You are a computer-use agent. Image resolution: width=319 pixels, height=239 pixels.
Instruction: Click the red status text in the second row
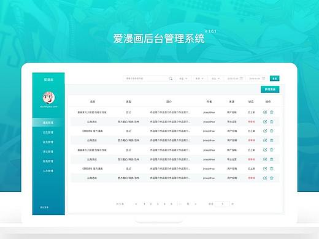(251, 122)
